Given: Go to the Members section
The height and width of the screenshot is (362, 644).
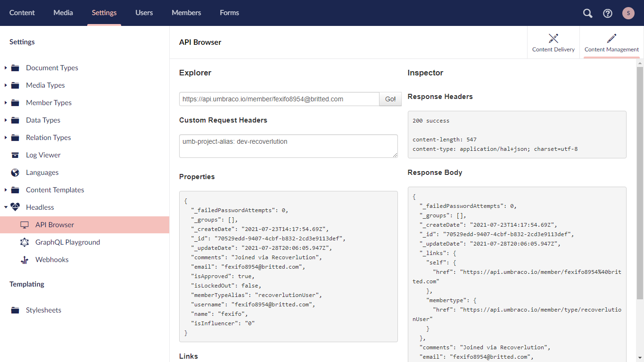Looking at the screenshot, I should pyautogui.click(x=186, y=13).
